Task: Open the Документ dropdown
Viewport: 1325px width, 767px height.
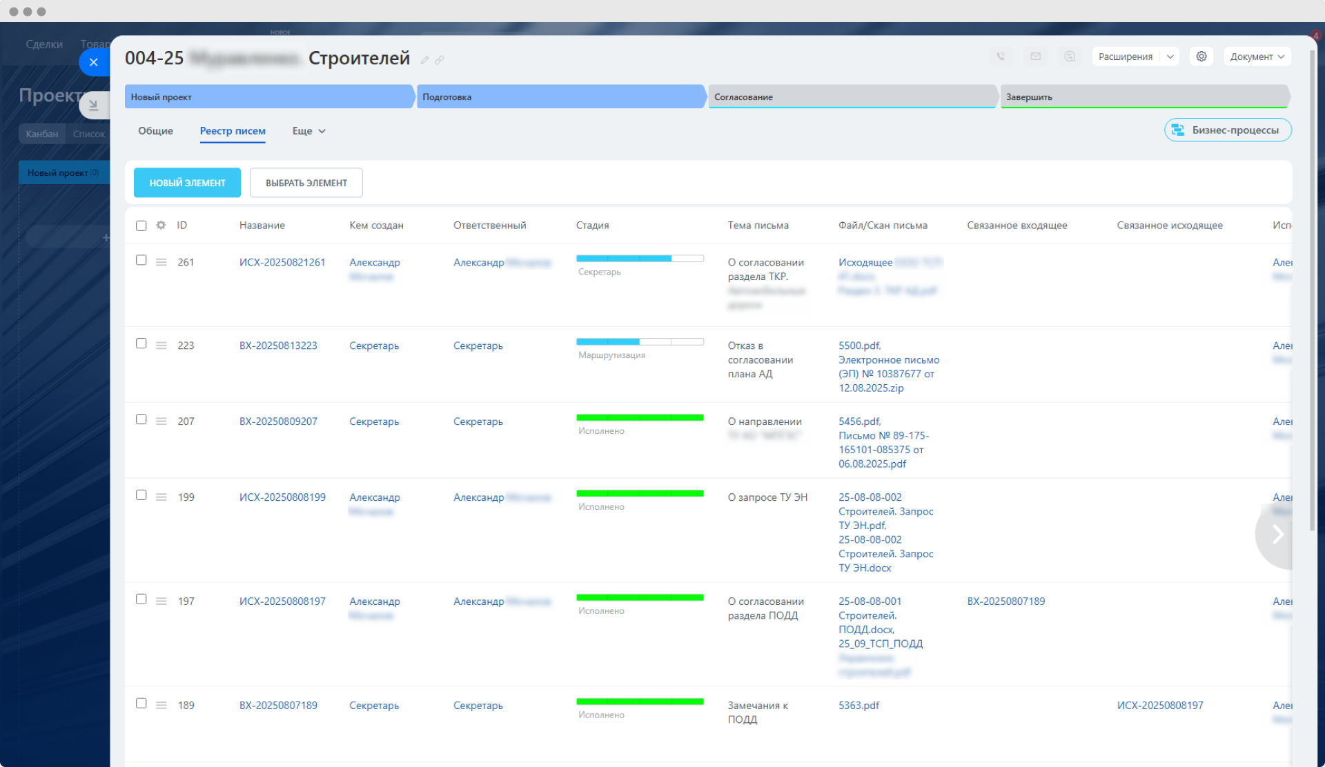Action: [1257, 57]
